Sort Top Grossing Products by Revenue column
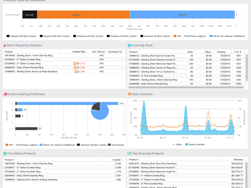The image size is (251, 188). click(233, 160)
